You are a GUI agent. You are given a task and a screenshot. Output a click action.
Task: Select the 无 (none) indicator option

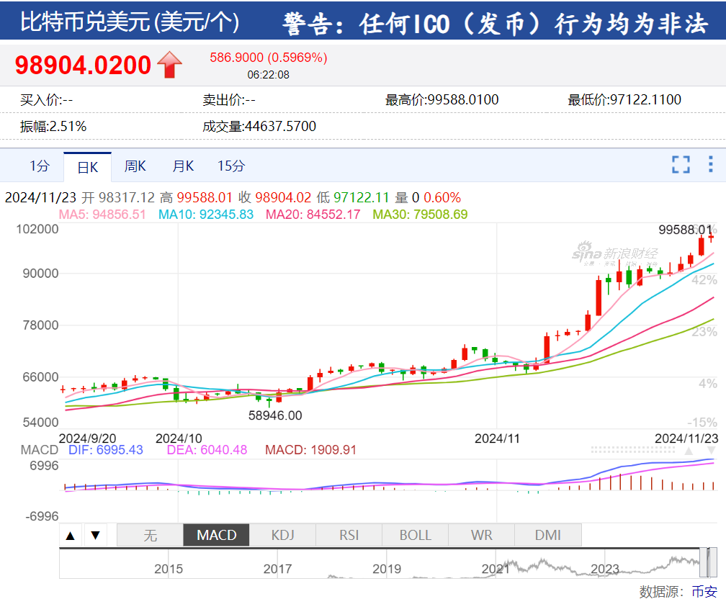click(150, 535)
